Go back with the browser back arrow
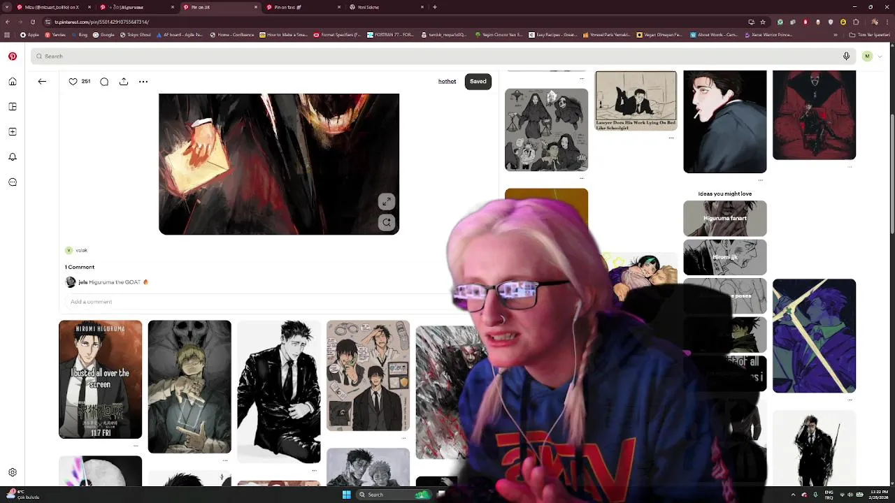 click(7, 22)
